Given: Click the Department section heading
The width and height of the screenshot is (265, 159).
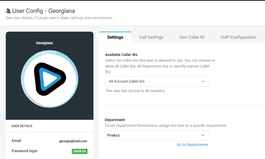Looking at the screenshot, I should 115,120.
